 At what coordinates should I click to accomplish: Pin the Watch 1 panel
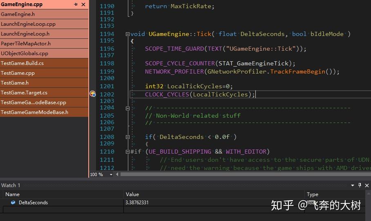click(360, 185)
